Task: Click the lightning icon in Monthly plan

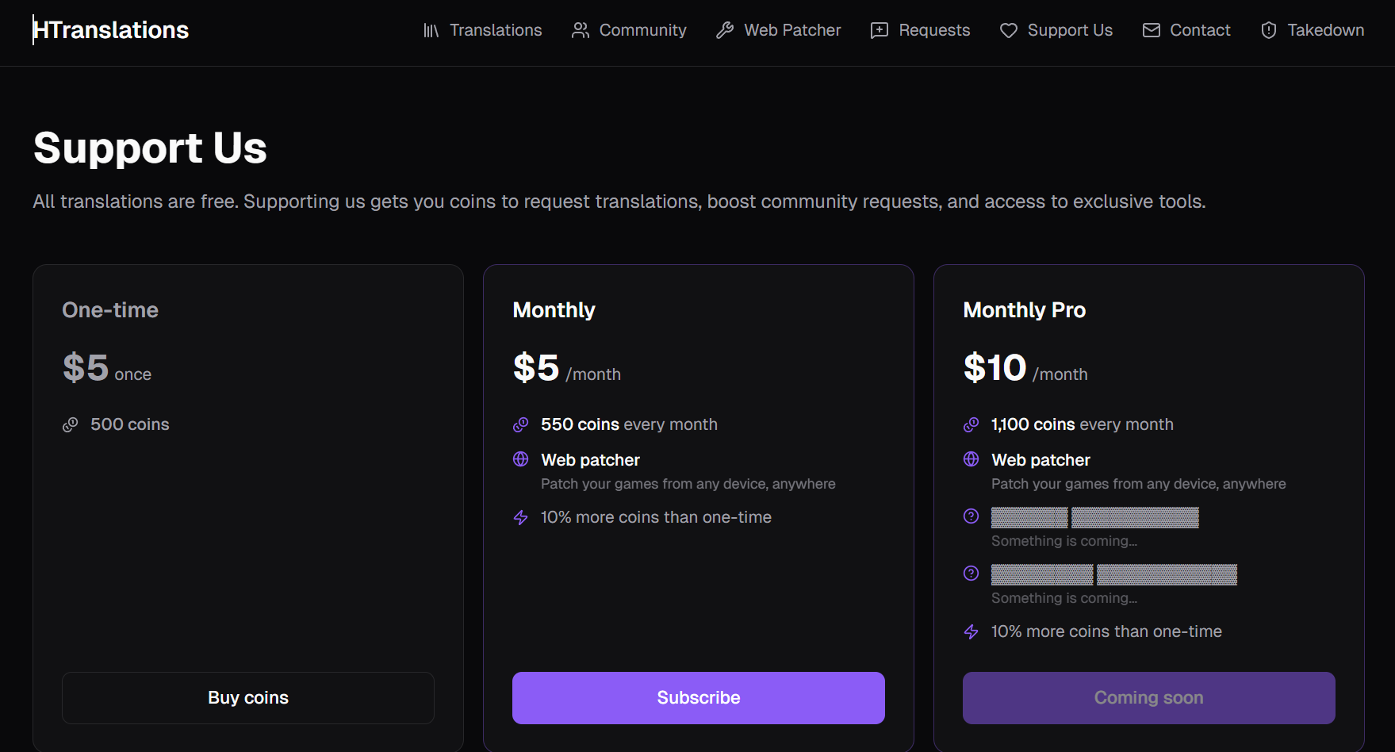Action: [521, 518]
